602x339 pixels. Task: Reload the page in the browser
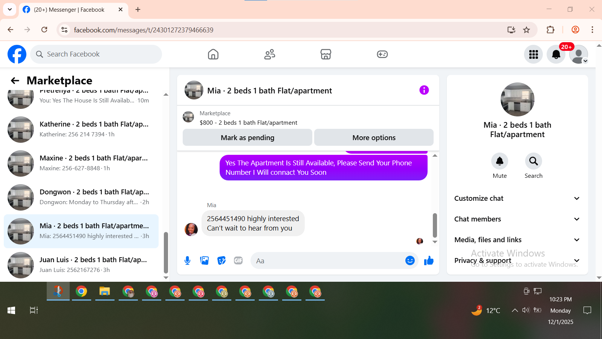(44, 30)
